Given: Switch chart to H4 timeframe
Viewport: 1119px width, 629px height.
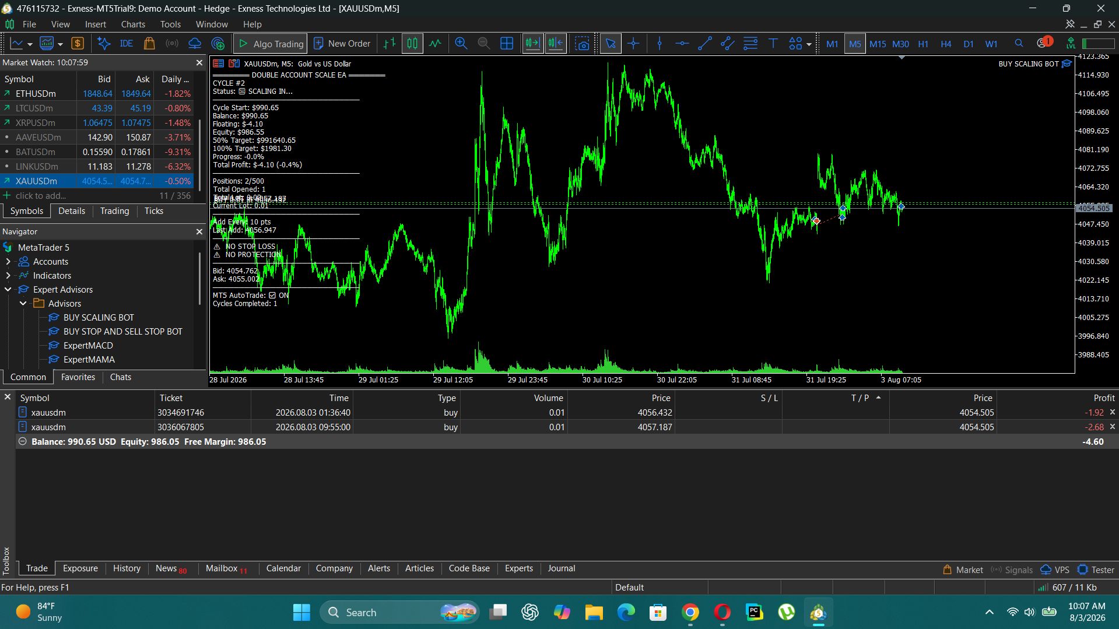Looking at the screenshot, I should pyautogui.click(x=946, y=44).
